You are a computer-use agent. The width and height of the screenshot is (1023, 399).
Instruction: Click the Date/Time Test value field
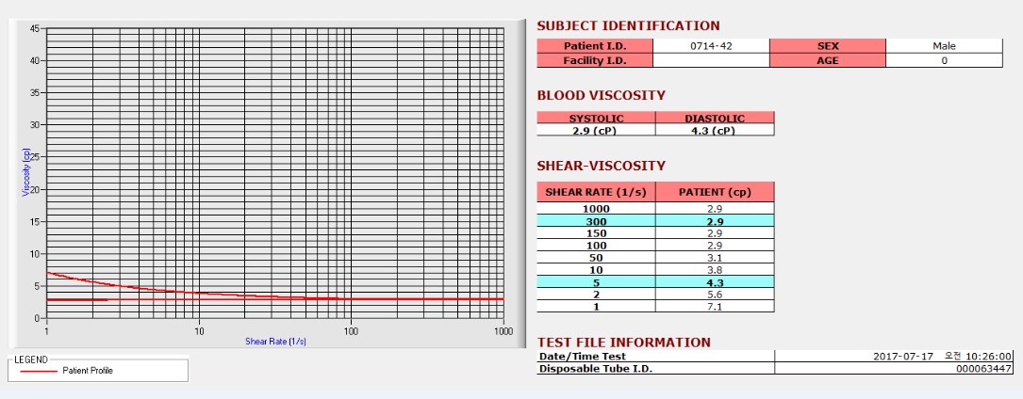895,356
